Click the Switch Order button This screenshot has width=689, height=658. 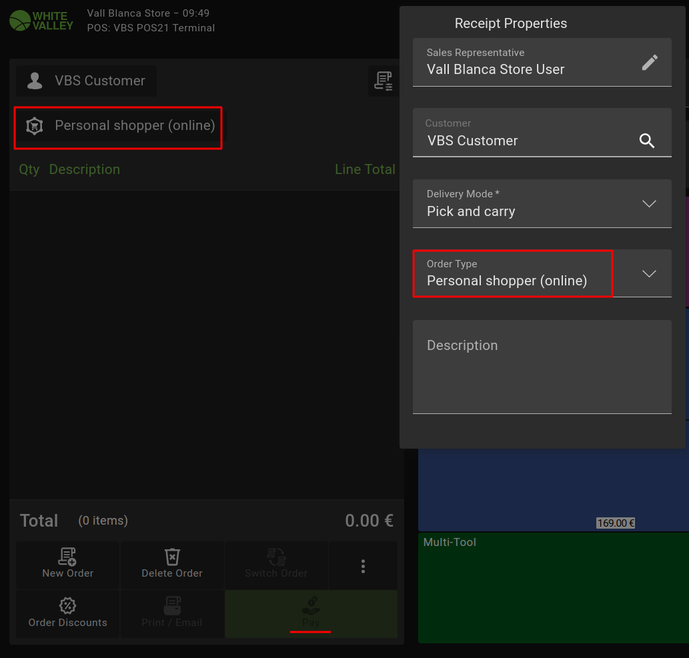click(276, 565)
